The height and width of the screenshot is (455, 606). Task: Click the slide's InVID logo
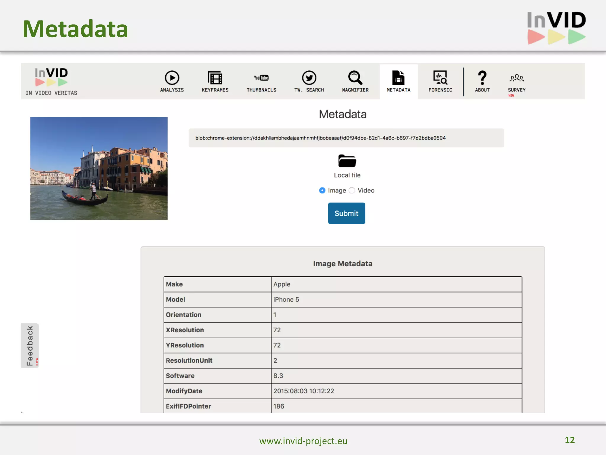(556, 28)
